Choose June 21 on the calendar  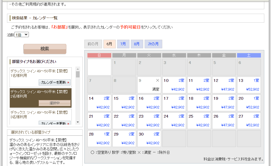(99, 121)
